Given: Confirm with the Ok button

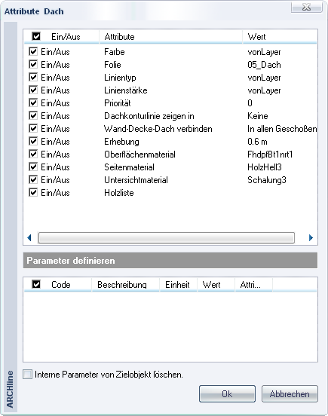Looking at the screenshot, I should [x=227, y=393].
